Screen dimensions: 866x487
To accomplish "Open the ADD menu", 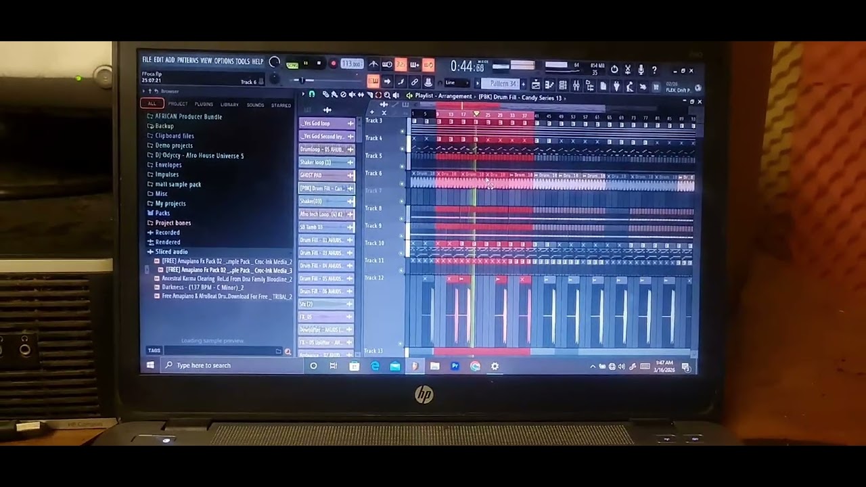I will (x=170, y=60).
